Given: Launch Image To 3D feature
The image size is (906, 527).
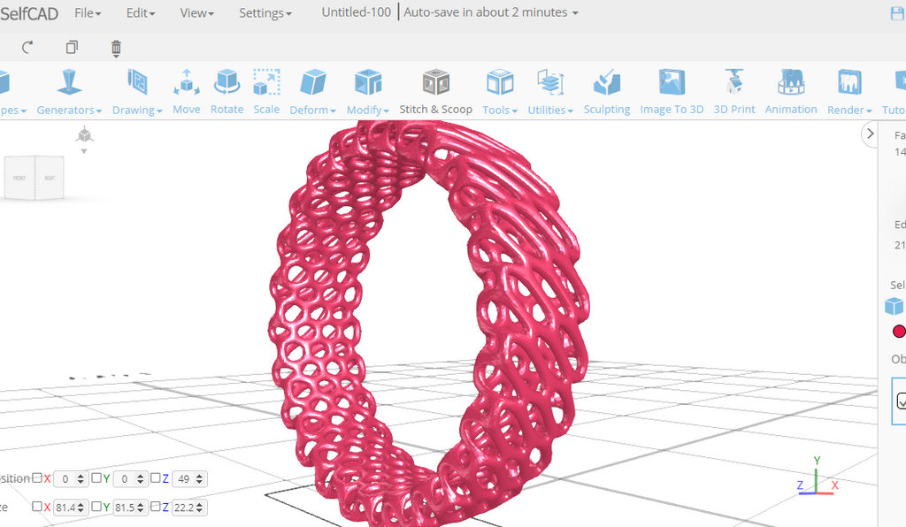Looking at the screenshot, I should (672, 88).
